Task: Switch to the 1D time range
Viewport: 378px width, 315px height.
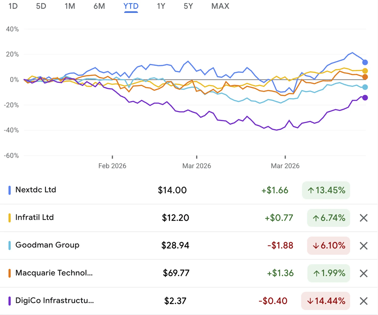Action: [x=13, y=6]
